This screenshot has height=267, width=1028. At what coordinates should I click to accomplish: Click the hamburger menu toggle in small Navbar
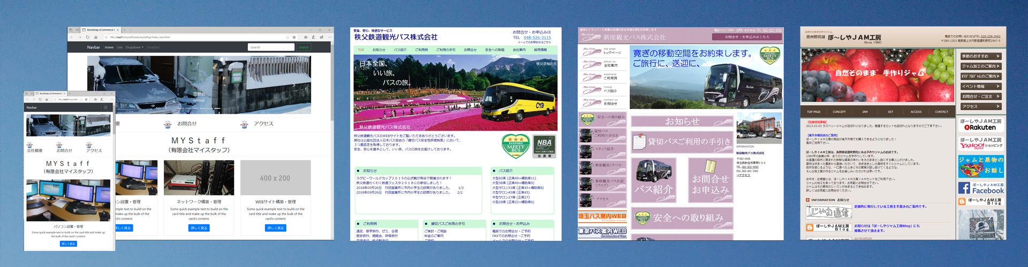pos(105,107)
